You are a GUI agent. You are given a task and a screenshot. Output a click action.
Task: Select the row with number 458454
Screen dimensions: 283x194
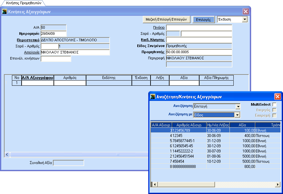click(x=216, y=161)
